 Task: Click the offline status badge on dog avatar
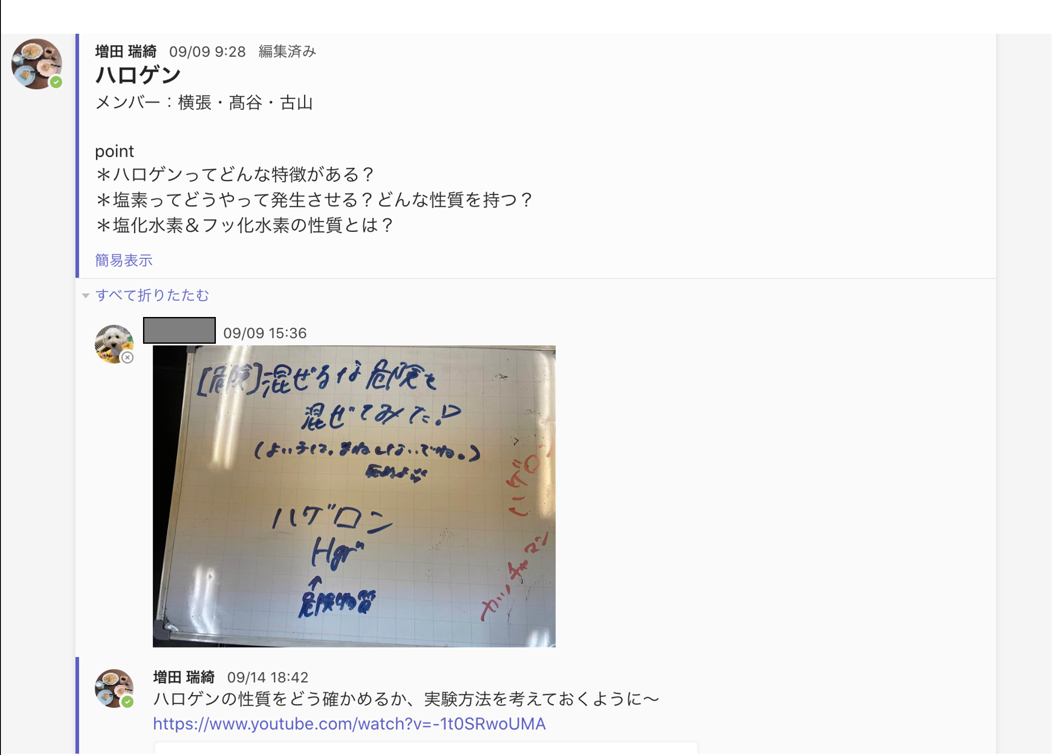[x=128, y=358]
